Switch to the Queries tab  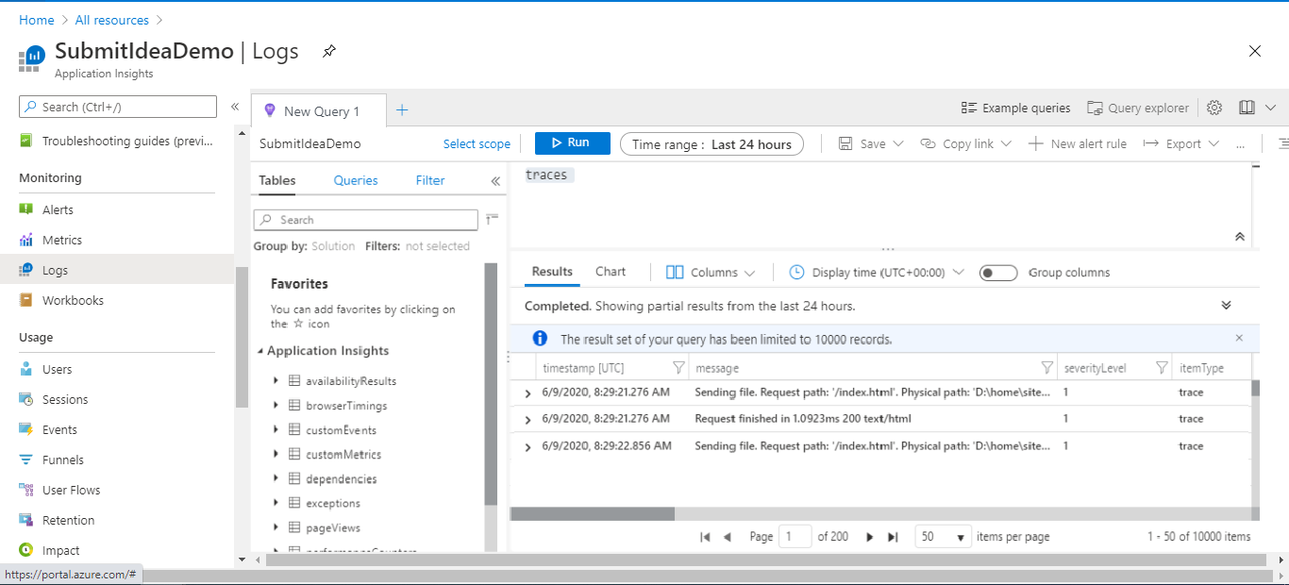click(356, 180)
